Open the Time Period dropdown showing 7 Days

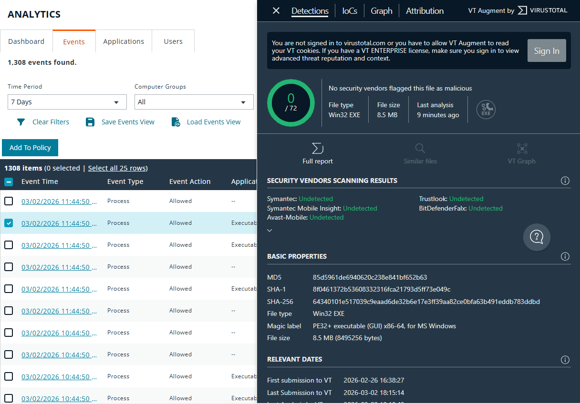[x=67, y=102]
